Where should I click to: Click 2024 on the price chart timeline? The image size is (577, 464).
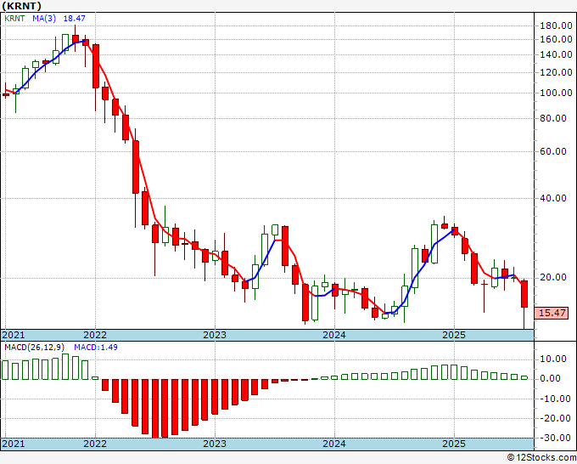tap(334, 335)
